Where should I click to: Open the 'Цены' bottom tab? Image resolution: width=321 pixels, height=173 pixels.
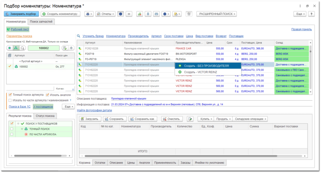pyautogui.click(x=131, y=163)
